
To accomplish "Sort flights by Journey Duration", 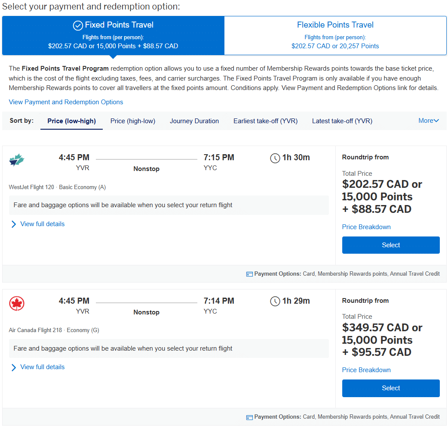I will 194,121.
